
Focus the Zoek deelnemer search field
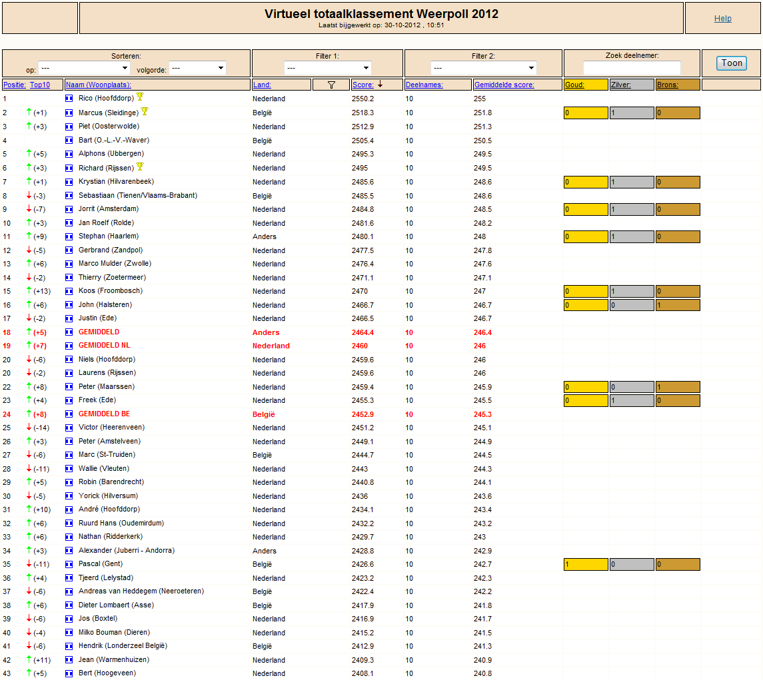[632, 68]
